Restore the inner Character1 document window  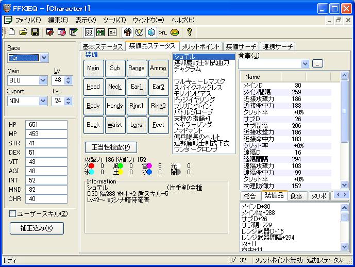coord(339,20)
